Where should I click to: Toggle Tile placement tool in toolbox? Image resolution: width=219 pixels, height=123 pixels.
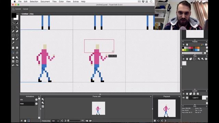pos(13,48)
